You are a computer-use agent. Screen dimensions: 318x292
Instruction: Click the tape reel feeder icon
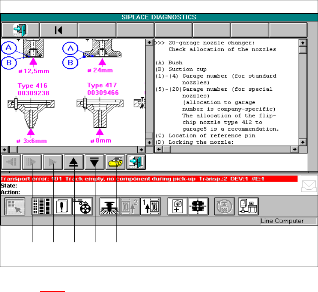click(x=83, y=206)
